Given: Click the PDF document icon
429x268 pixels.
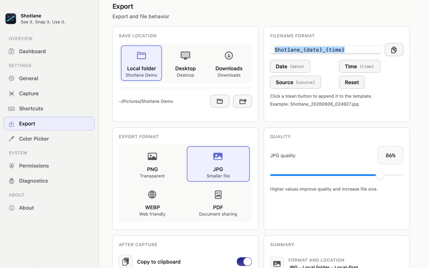Looking at the screenshot, I should click(x=218, y=195).
